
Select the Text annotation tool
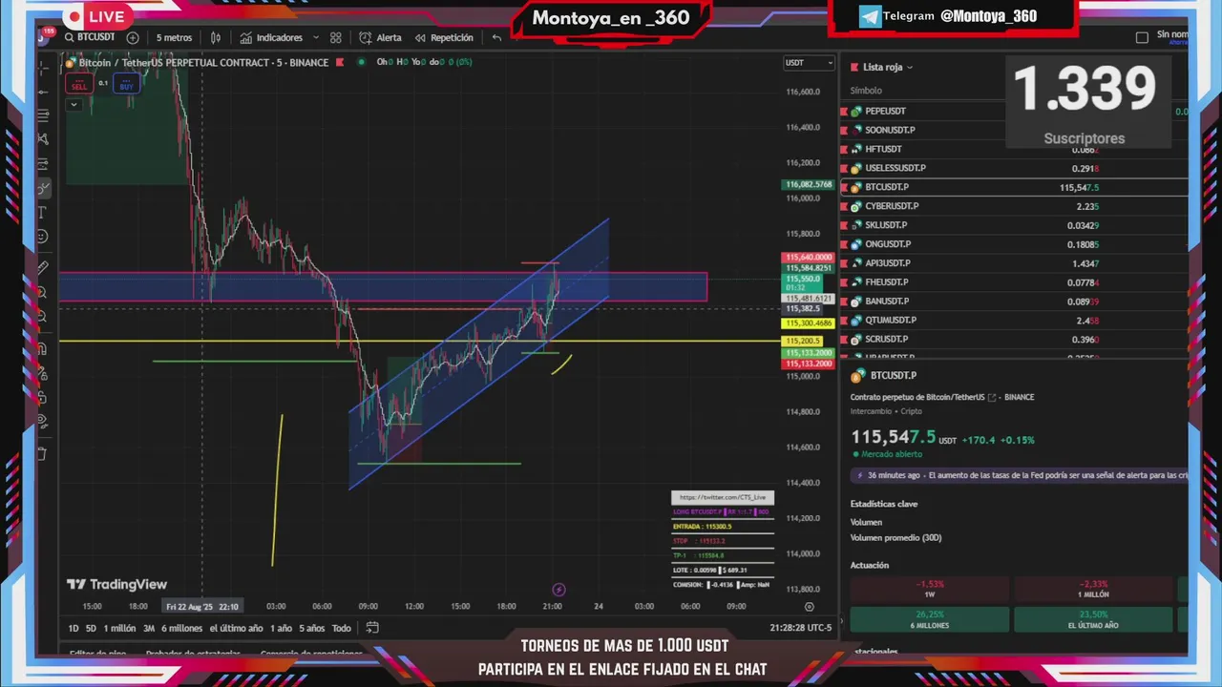tap(43, 212)
